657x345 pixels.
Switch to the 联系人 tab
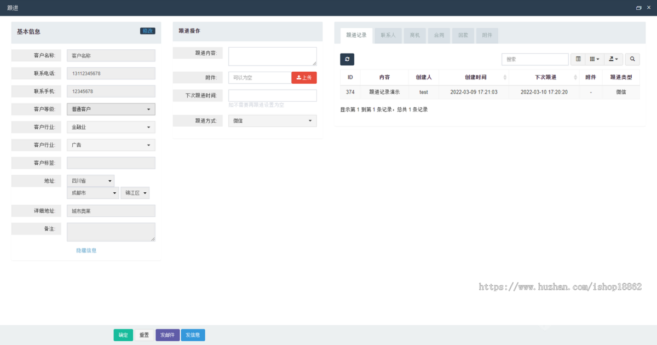[388, 35]
